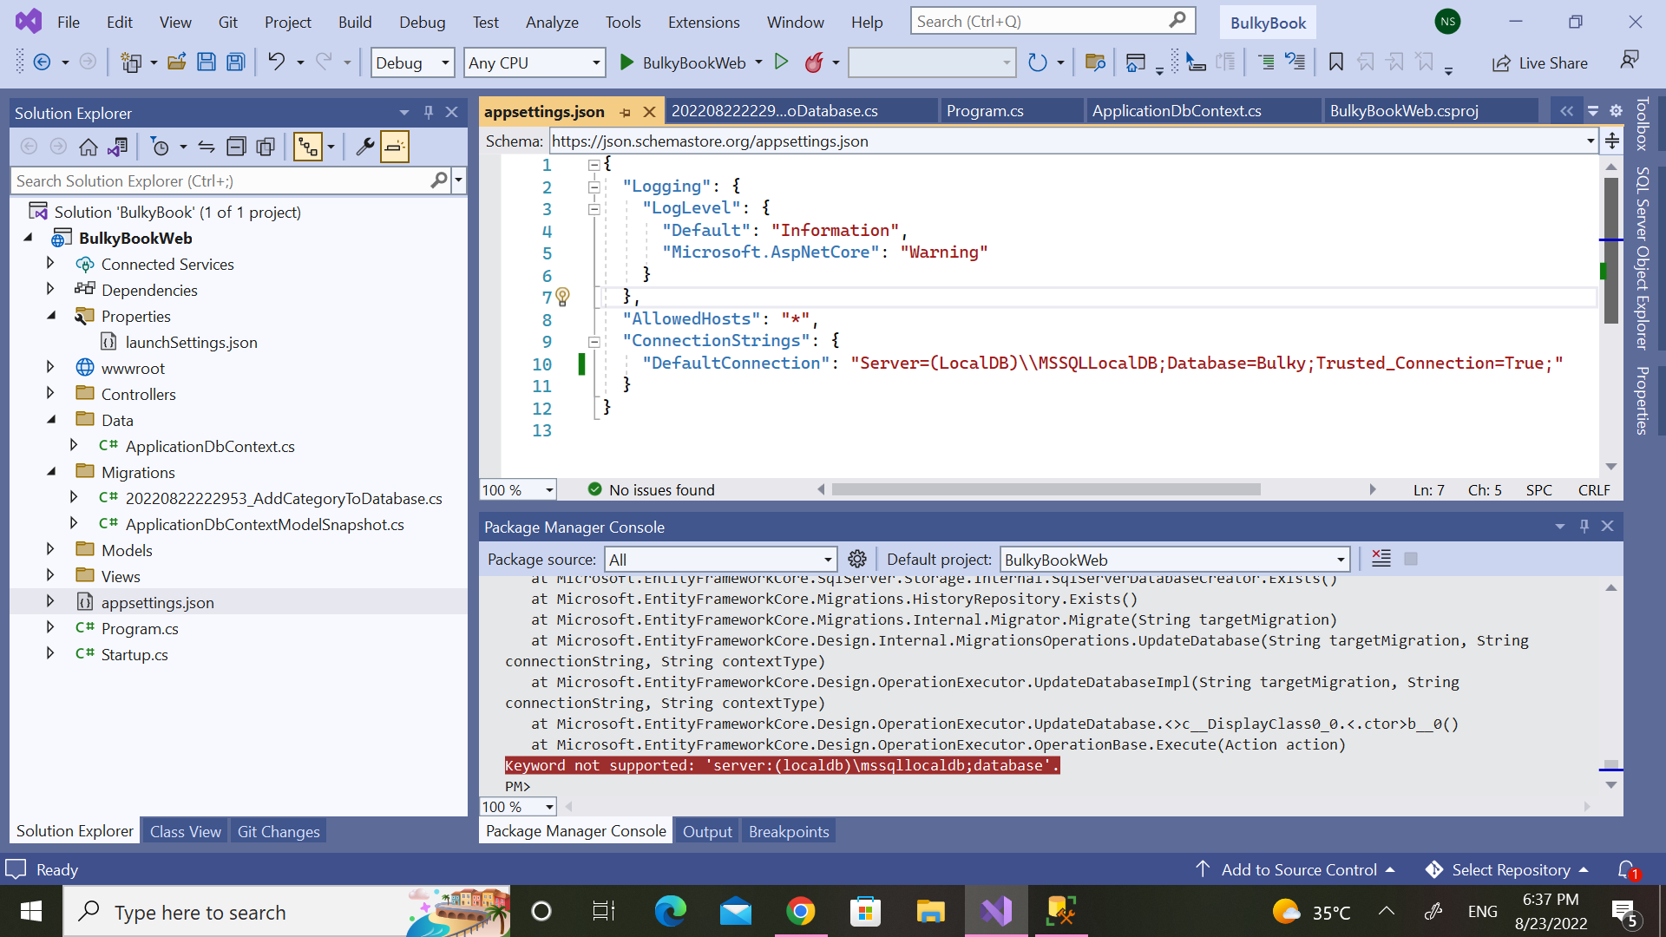This screenshot has height=937, width=1666.
Task: Collapse the Migrations folder
Action: 50,471
